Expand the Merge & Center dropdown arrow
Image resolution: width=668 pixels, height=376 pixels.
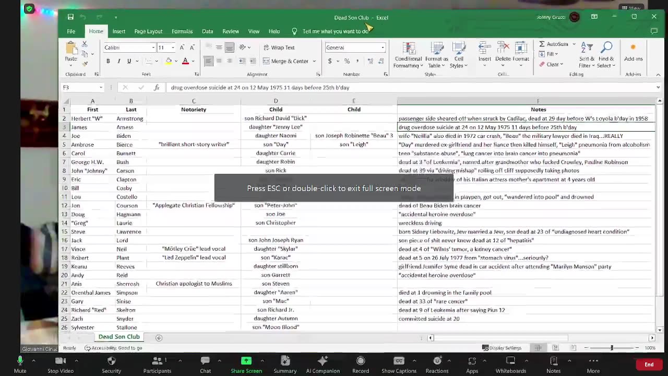(314, 61)
